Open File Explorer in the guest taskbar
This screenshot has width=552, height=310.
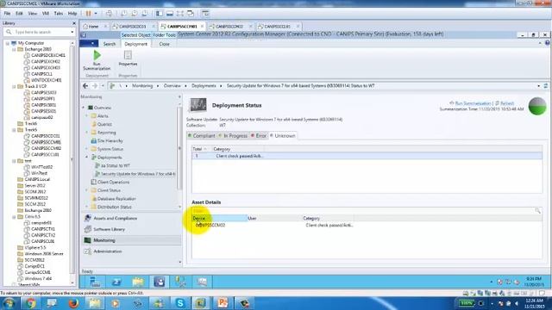coord(138,282)
